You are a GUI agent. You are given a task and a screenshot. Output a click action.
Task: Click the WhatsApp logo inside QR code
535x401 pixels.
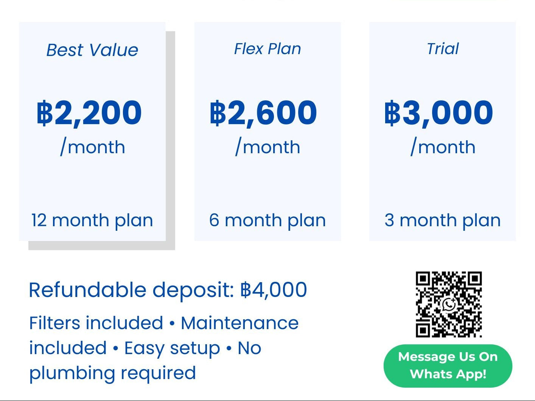[x=449, y=304]
